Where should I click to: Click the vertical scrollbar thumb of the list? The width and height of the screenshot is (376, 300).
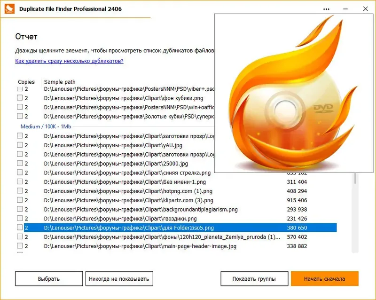[355, 178]
